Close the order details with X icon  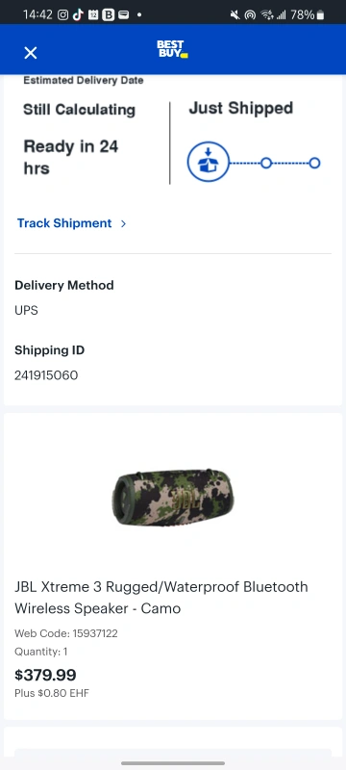tap(31, 53)
